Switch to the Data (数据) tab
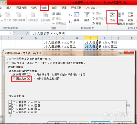Image resolution: width=137 pixels, height=124 pixels. [x=44, y=8]
